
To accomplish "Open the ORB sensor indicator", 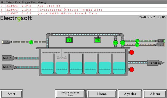I will 98,40.
